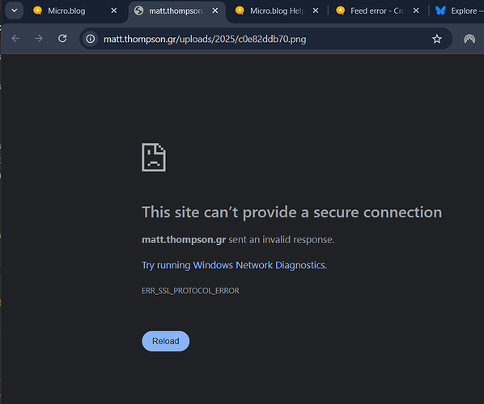Viewport: 484px width, 404px height.
Task: Open the extension icon beside address bar
Action: tap(469, 39)
